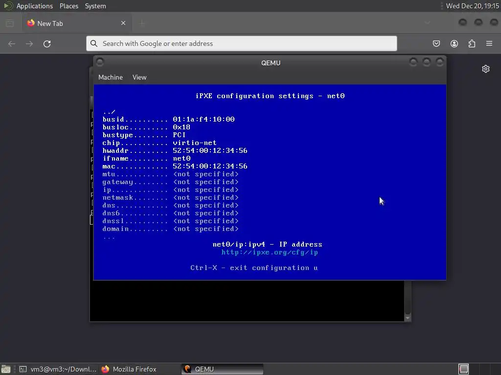Viewport: 501px width, 375px height.
Task: Open the Firefox extensions puzzle icon
Action: click(472, 43)
